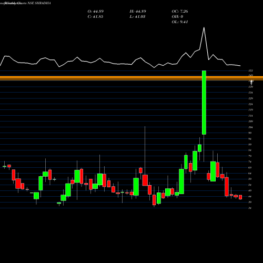Image resolution: width=263 pixels, height=263 pixels.
Task: Click the tallest green candlestick reaching 153
Action: [x=204, y=103]
